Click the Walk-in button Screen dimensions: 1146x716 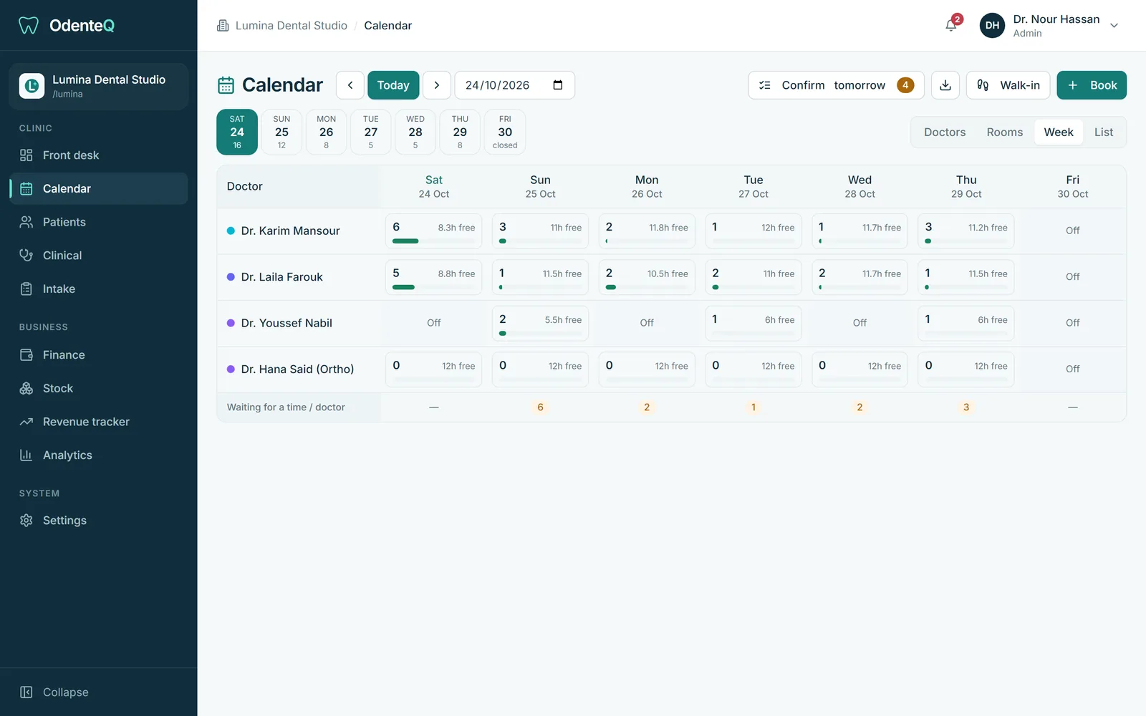pos(1008,85)
